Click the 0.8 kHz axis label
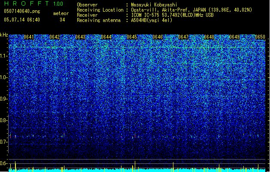Viewport: 270px width, 172px height. [x=3, y=120]
